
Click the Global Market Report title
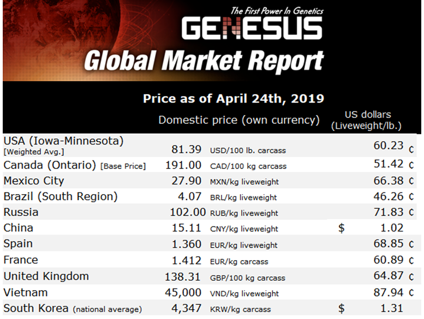click(x=204, y=62)
